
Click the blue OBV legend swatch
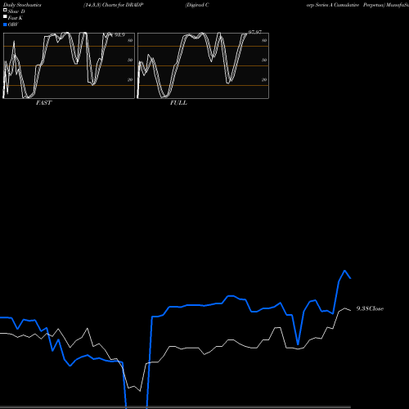pyautogui.click(x=5, y=25)
